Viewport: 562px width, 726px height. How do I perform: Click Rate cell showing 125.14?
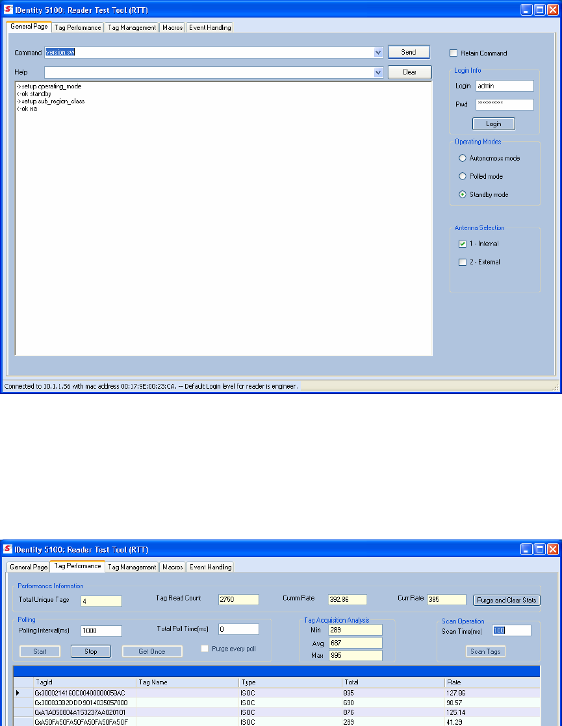492,712
